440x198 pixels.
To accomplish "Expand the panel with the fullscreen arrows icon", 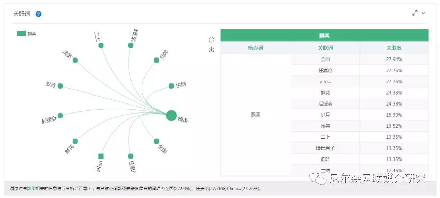I will coord(415,13).
